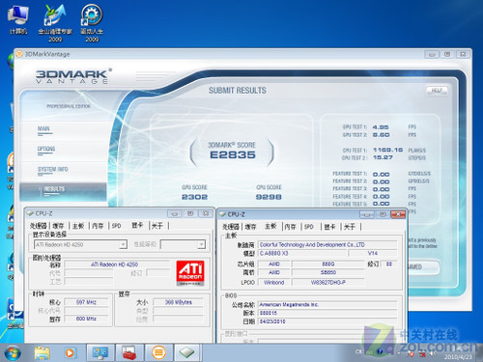Click the GPU name field ATI Radeon HD 4250
The image size is (483, 362).
pyautogui.click(x=117, y=265)
